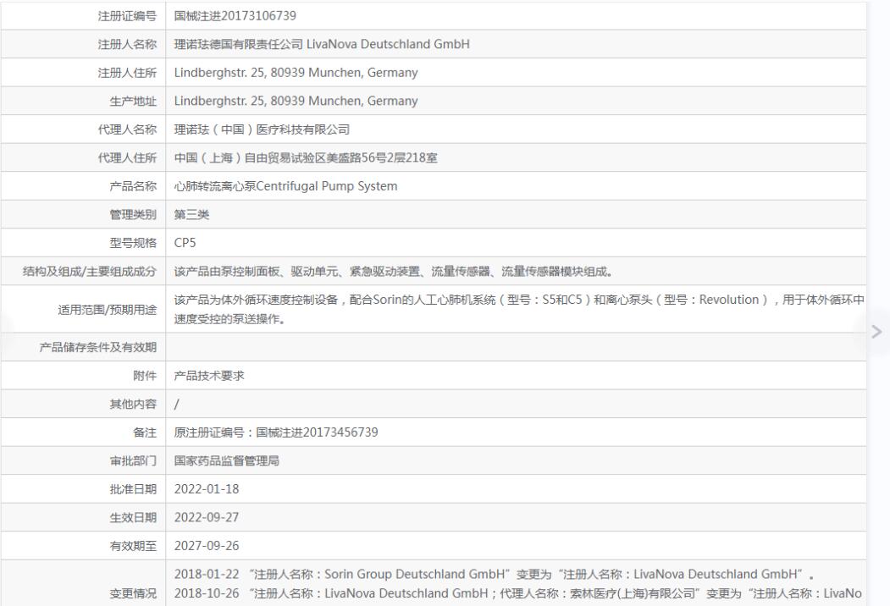890x606 pixels.
Task: Select effective date 2022-09-27
Action: pos(207,517)
